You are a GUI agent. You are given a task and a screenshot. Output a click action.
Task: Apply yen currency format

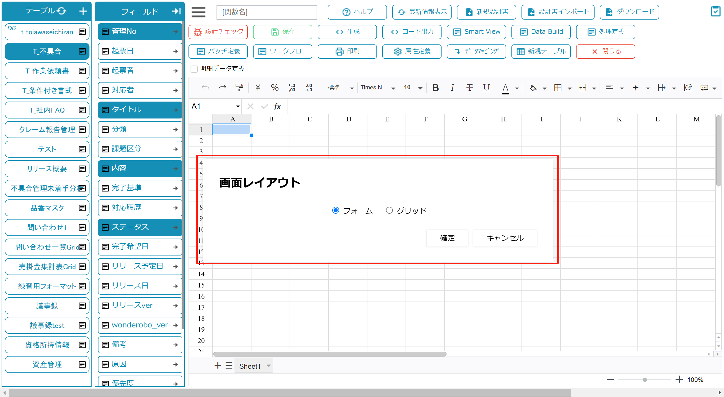pyautogui.click(x=258, y=88)
